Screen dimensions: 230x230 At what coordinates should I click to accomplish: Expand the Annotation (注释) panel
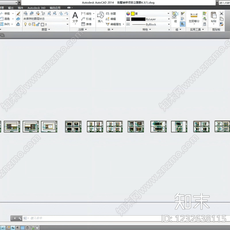coord(83,30)
